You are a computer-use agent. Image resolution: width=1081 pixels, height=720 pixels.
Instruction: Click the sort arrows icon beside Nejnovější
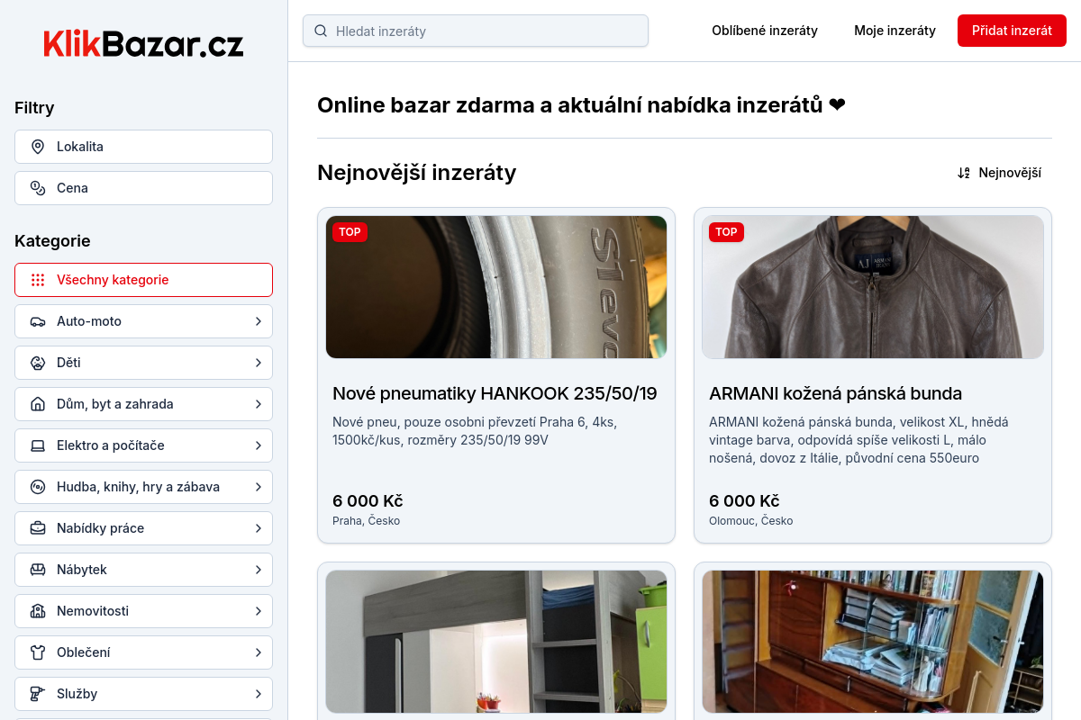(x=964, y=173)
